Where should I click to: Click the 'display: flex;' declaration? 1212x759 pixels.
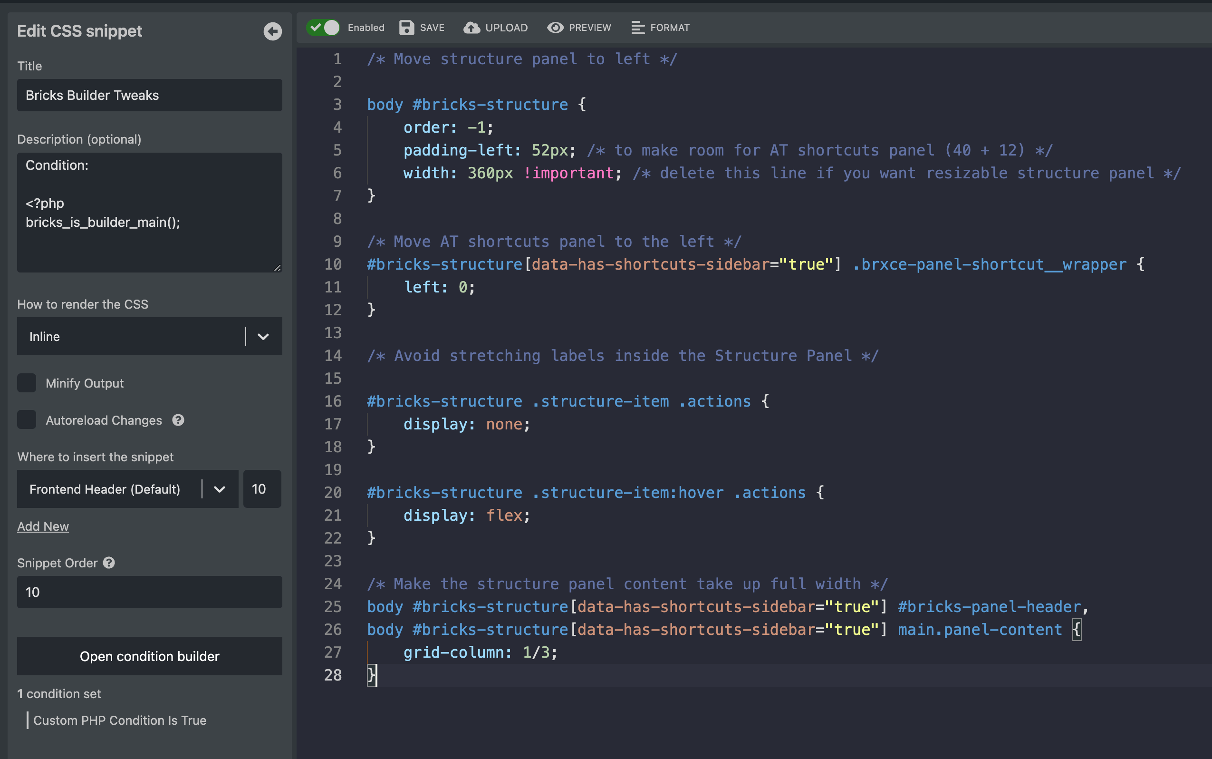(467, 516)
